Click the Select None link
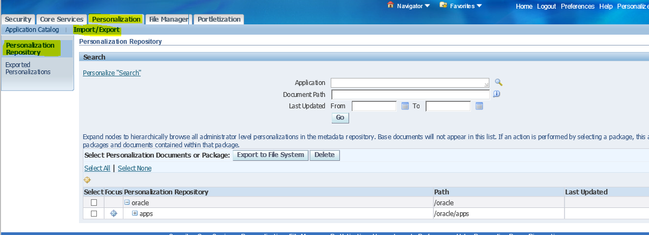Image resolution: width=649 pixels, height=235 pixels. click(x=135, y=168)
